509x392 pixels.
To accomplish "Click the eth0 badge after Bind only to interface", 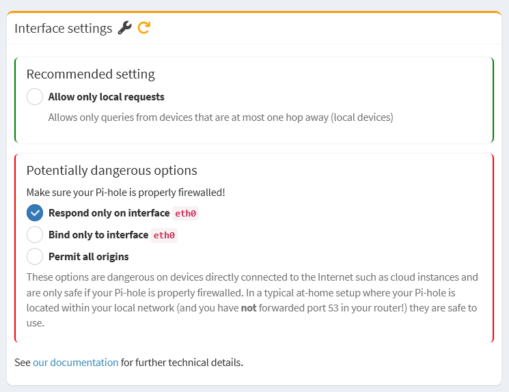I will (164, 236).
